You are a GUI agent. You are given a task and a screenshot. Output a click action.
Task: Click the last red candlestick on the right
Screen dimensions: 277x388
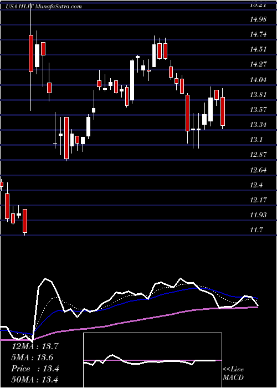coord(223,111)
